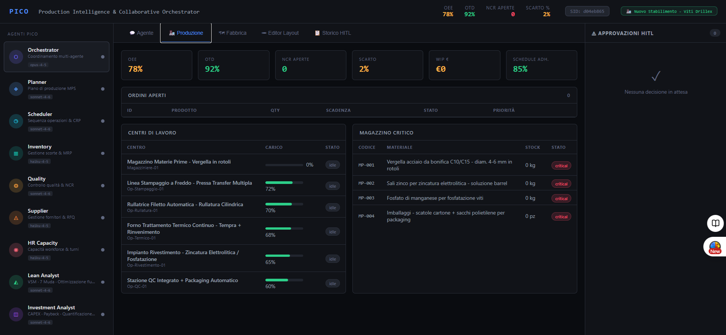Click the Linea Stampaggio load progress bar

tap(284, 182)
